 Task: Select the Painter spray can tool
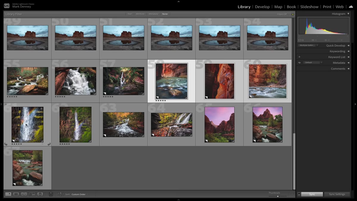click(x=51, y=194)
